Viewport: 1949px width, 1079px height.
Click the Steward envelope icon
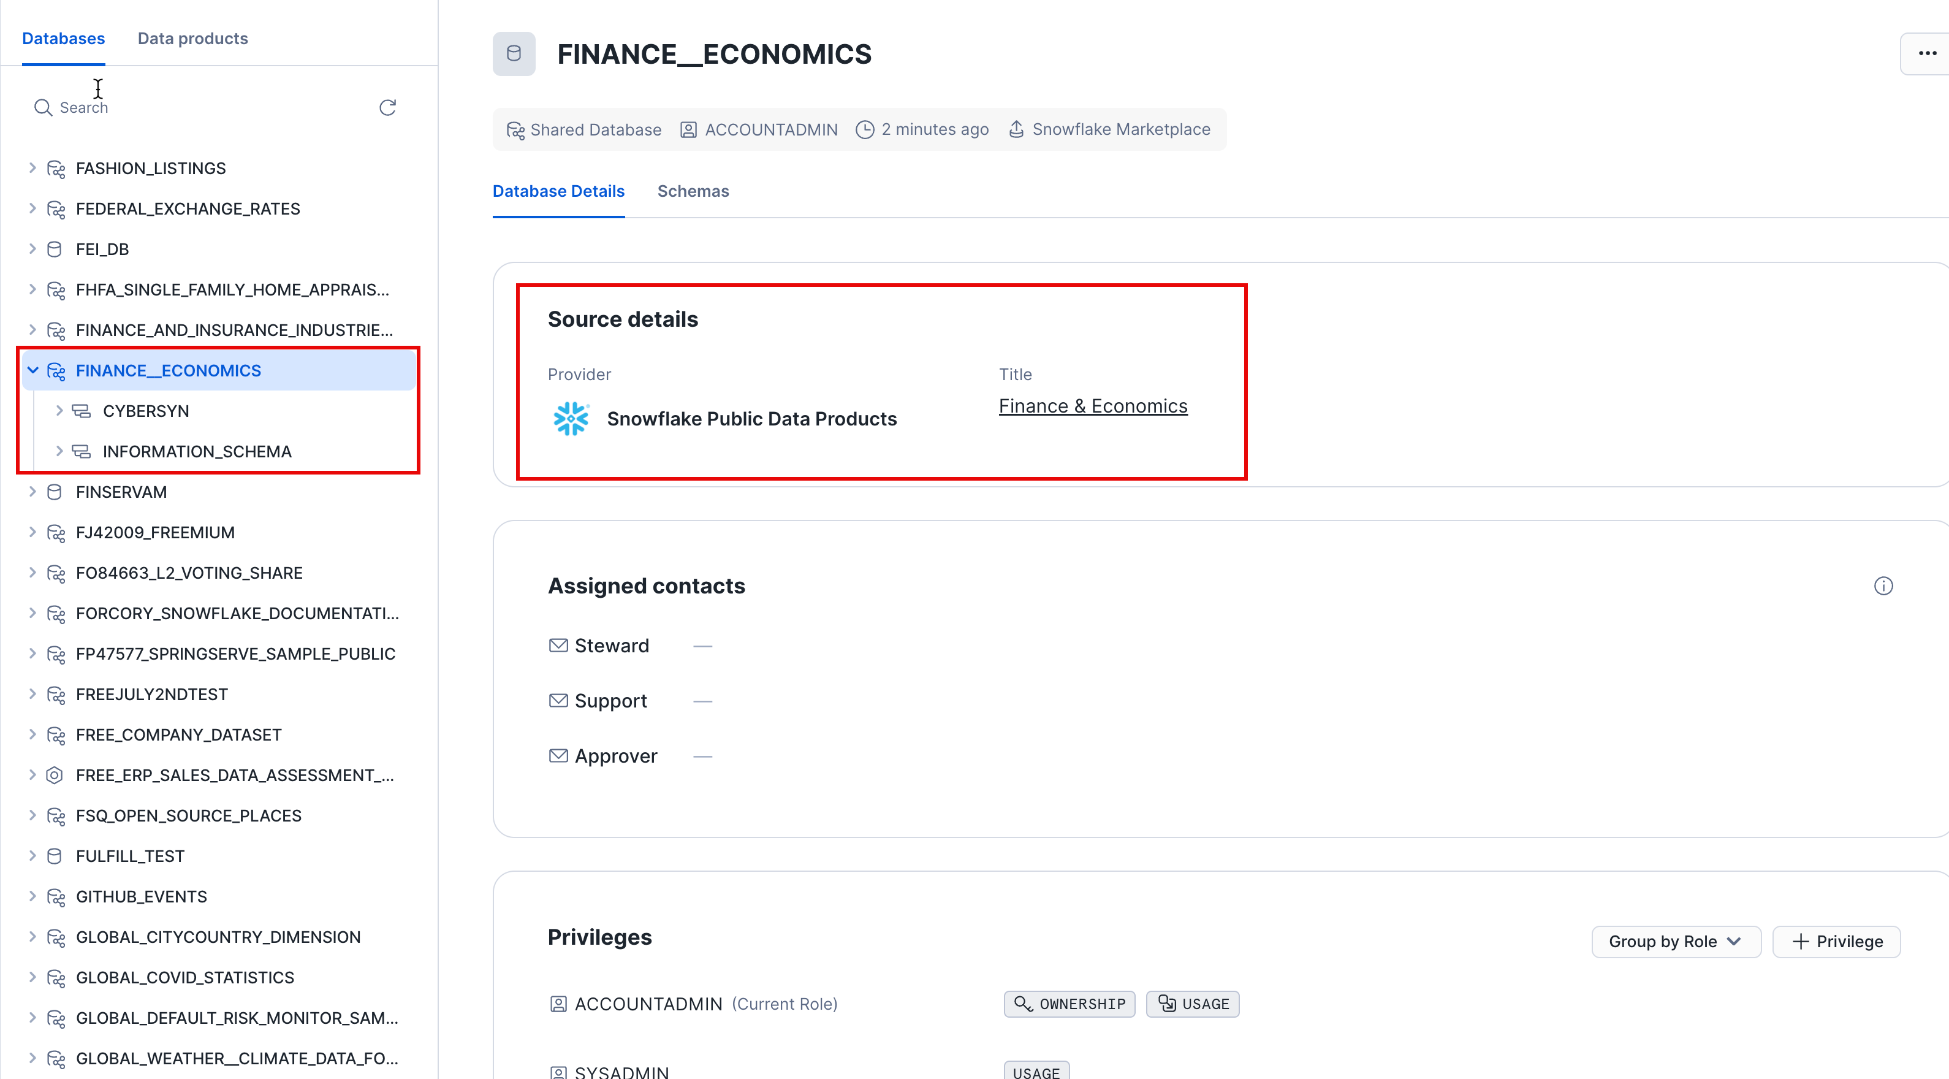coord(558,646)
